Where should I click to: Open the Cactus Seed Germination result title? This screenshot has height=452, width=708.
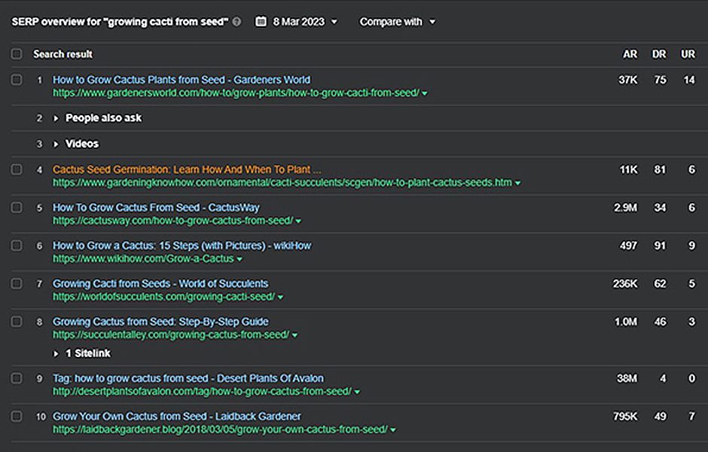pyautogui.click(x=187, y=169)
